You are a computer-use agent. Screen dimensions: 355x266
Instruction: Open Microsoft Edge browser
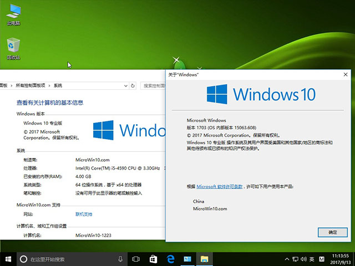[170, 259]
